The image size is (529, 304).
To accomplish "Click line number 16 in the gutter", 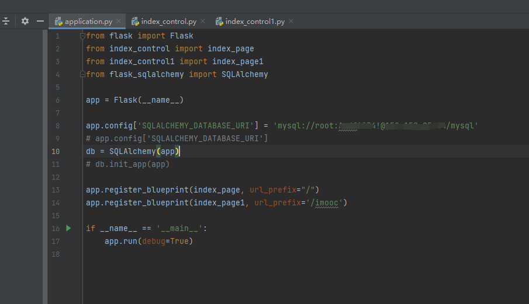I will [x=56, y=229].
